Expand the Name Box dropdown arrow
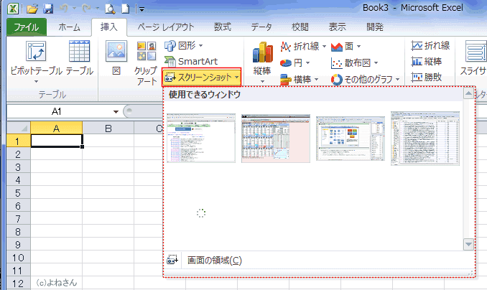The height and width of the screenshot is (290, 487). (x=115, y=112)
